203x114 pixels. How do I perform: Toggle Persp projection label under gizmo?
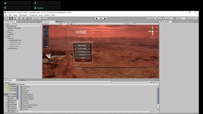(x=152, y=38)
